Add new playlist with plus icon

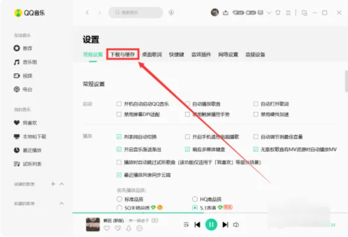point(53,184)
